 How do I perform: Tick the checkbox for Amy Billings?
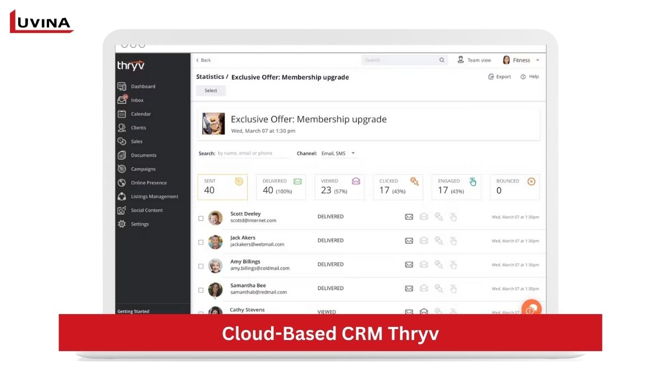click(x=201, y=266)
